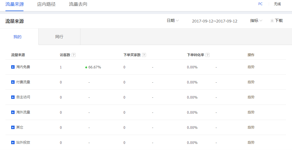Select the 同行 sub-tab
The height and width of the screenshot is (153, 292).
click(x=59, y=37)
